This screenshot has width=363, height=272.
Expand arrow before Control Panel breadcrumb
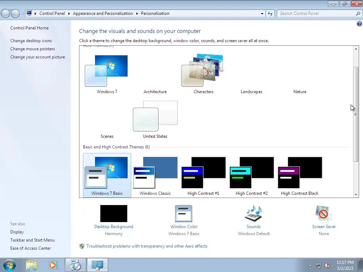click(x=35, y=13)
